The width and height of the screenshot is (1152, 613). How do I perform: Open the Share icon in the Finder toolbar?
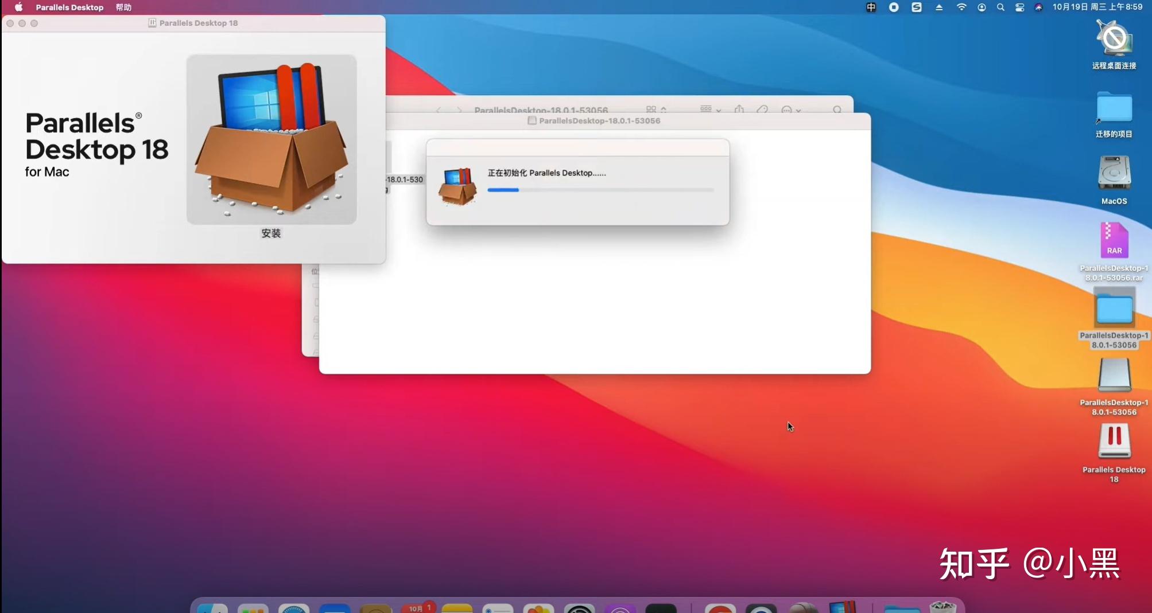point(739,110)
